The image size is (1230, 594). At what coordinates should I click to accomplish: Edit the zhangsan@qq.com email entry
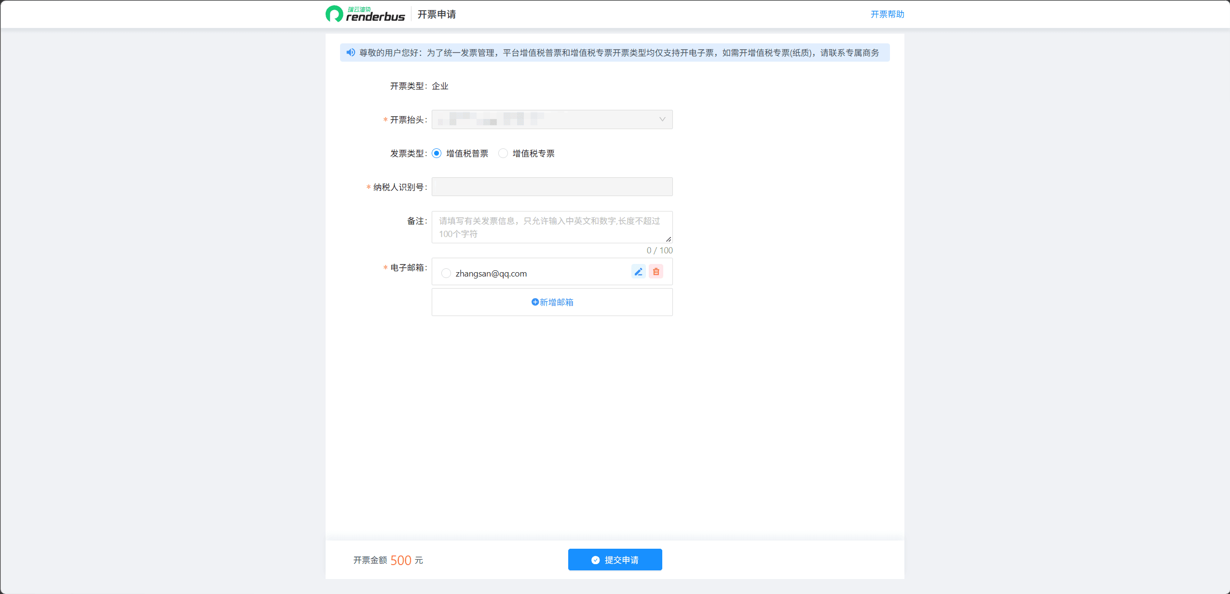(x=639, y=272)
